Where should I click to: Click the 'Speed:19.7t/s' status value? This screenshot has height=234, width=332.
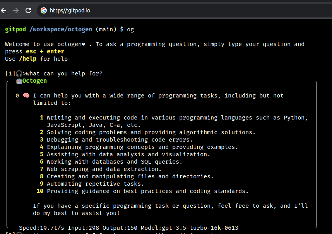[41, 228]
